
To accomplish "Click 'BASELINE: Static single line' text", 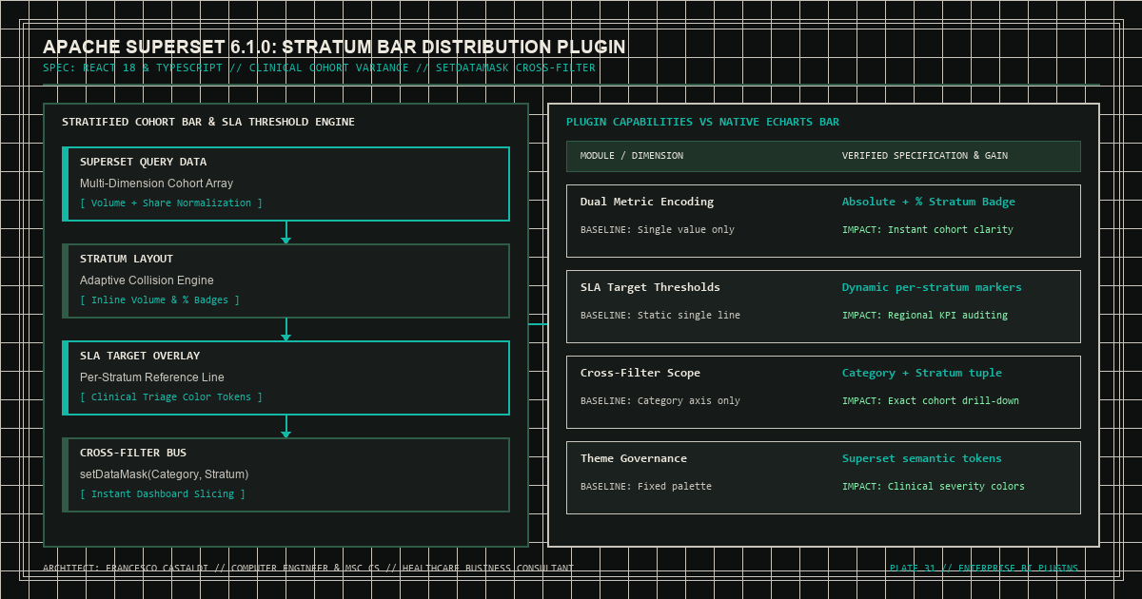I will click(660, 316).
